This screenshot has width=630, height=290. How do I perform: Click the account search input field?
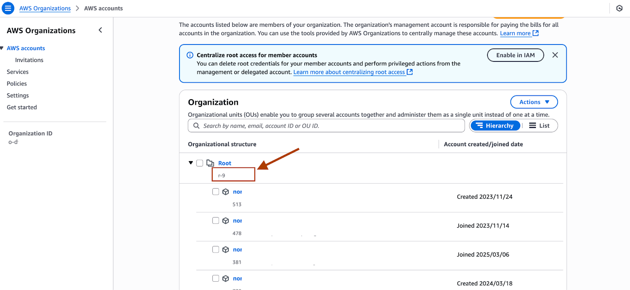tap(331, 126)
